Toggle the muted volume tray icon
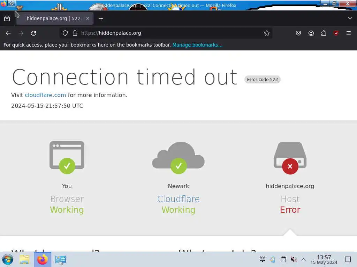This screenshot has height=267, width=357. pyautogui.click(x=294, y=259)
